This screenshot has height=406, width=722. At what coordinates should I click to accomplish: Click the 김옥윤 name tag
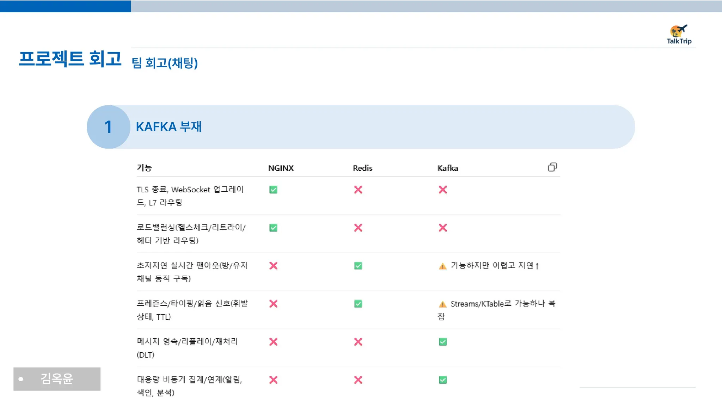57,379
